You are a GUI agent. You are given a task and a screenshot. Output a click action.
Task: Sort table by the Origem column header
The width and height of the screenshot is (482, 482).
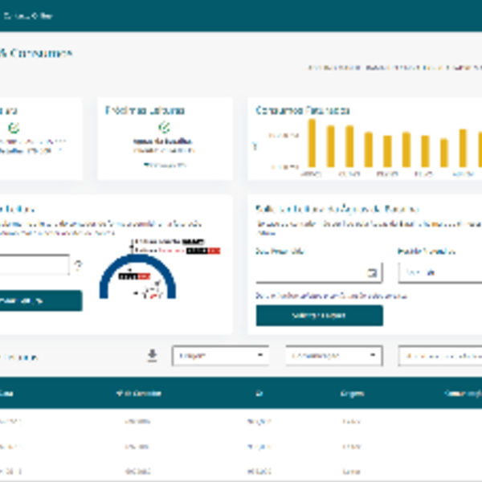[351, 393]
